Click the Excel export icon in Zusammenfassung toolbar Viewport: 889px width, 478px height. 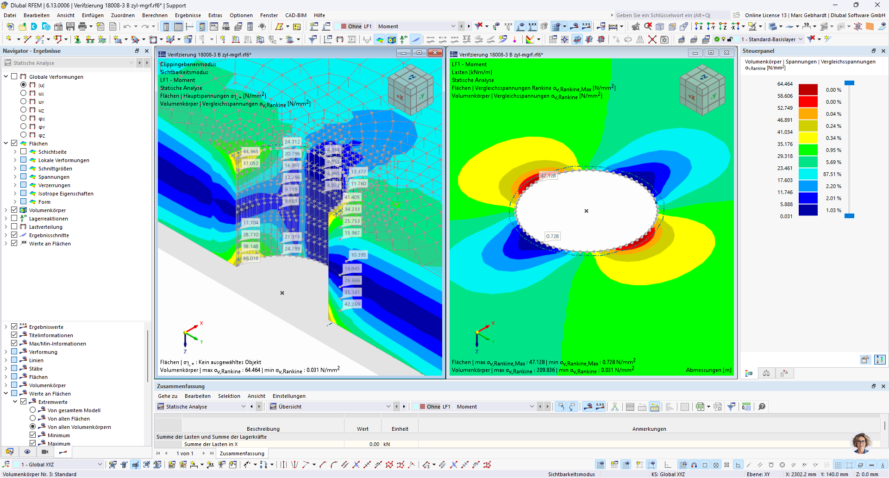[700, 407]
